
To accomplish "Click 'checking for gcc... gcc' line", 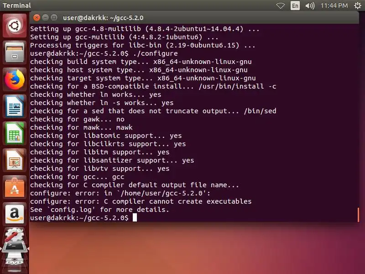I will (77, 177).
